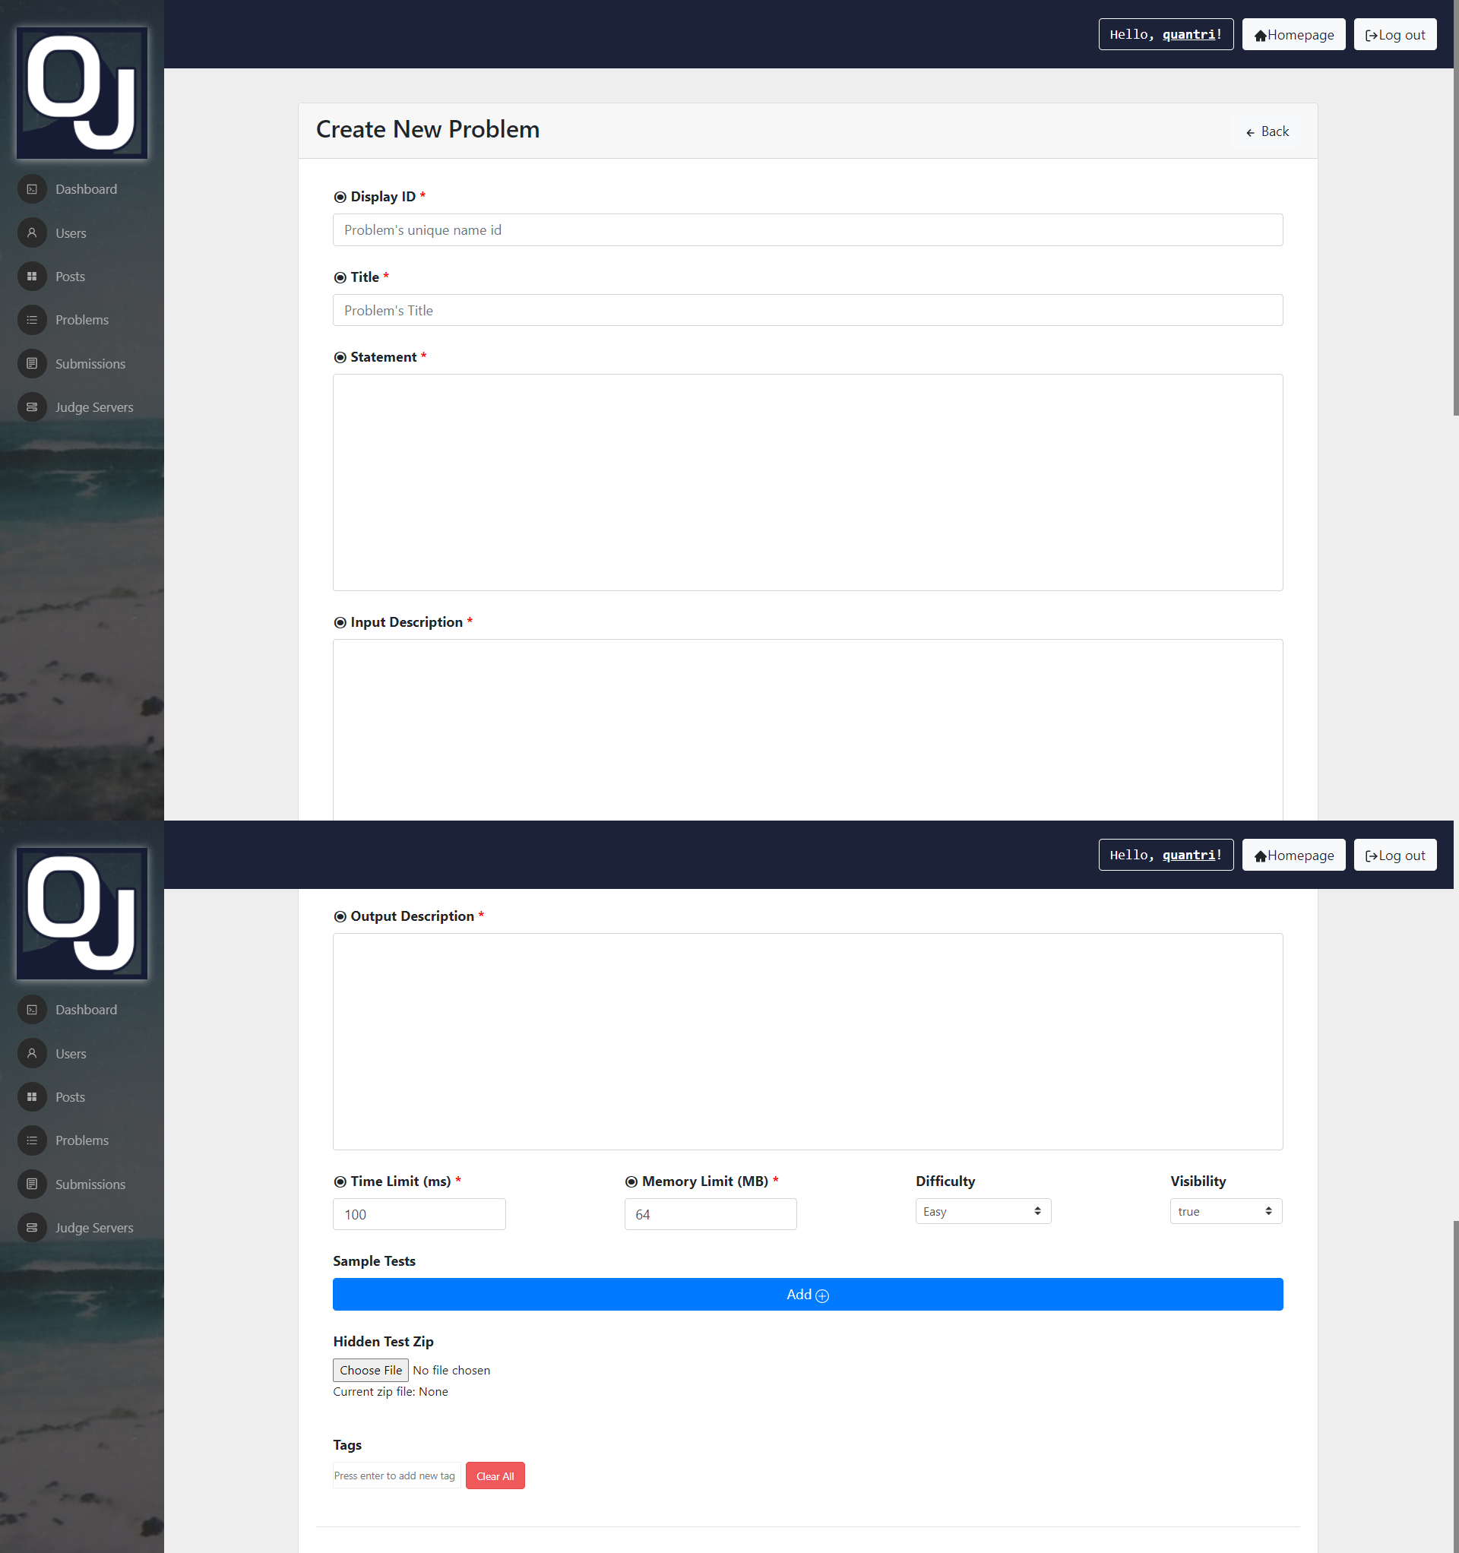Click Problems in the navigation menu
This screenshot has width=1459, height=1553.
(81, 319)
